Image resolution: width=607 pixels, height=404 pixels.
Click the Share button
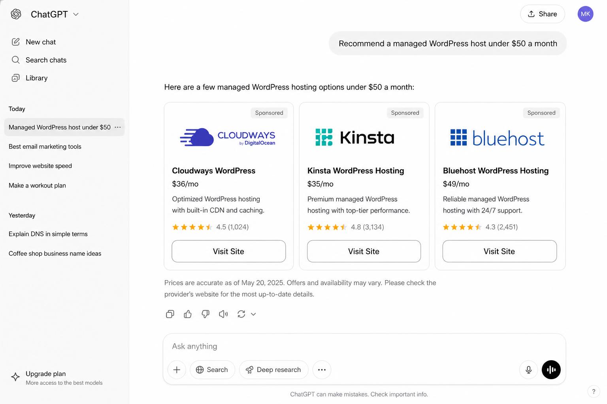click(542, 14)
